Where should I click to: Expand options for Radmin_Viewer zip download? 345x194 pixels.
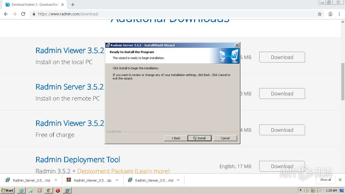[x=117, y=180]
